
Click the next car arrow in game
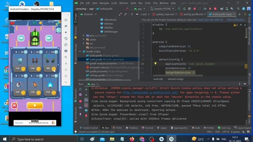point(49,38)
